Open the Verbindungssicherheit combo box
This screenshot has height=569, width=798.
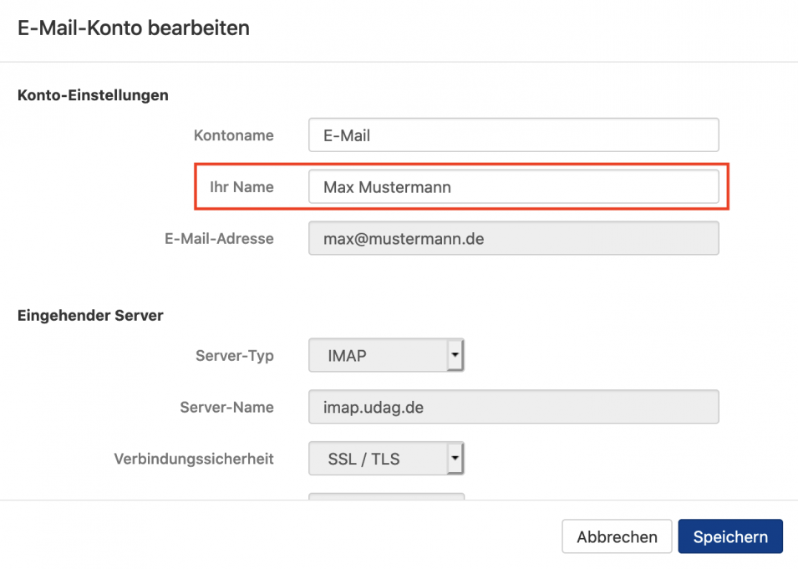pos(386,458)
